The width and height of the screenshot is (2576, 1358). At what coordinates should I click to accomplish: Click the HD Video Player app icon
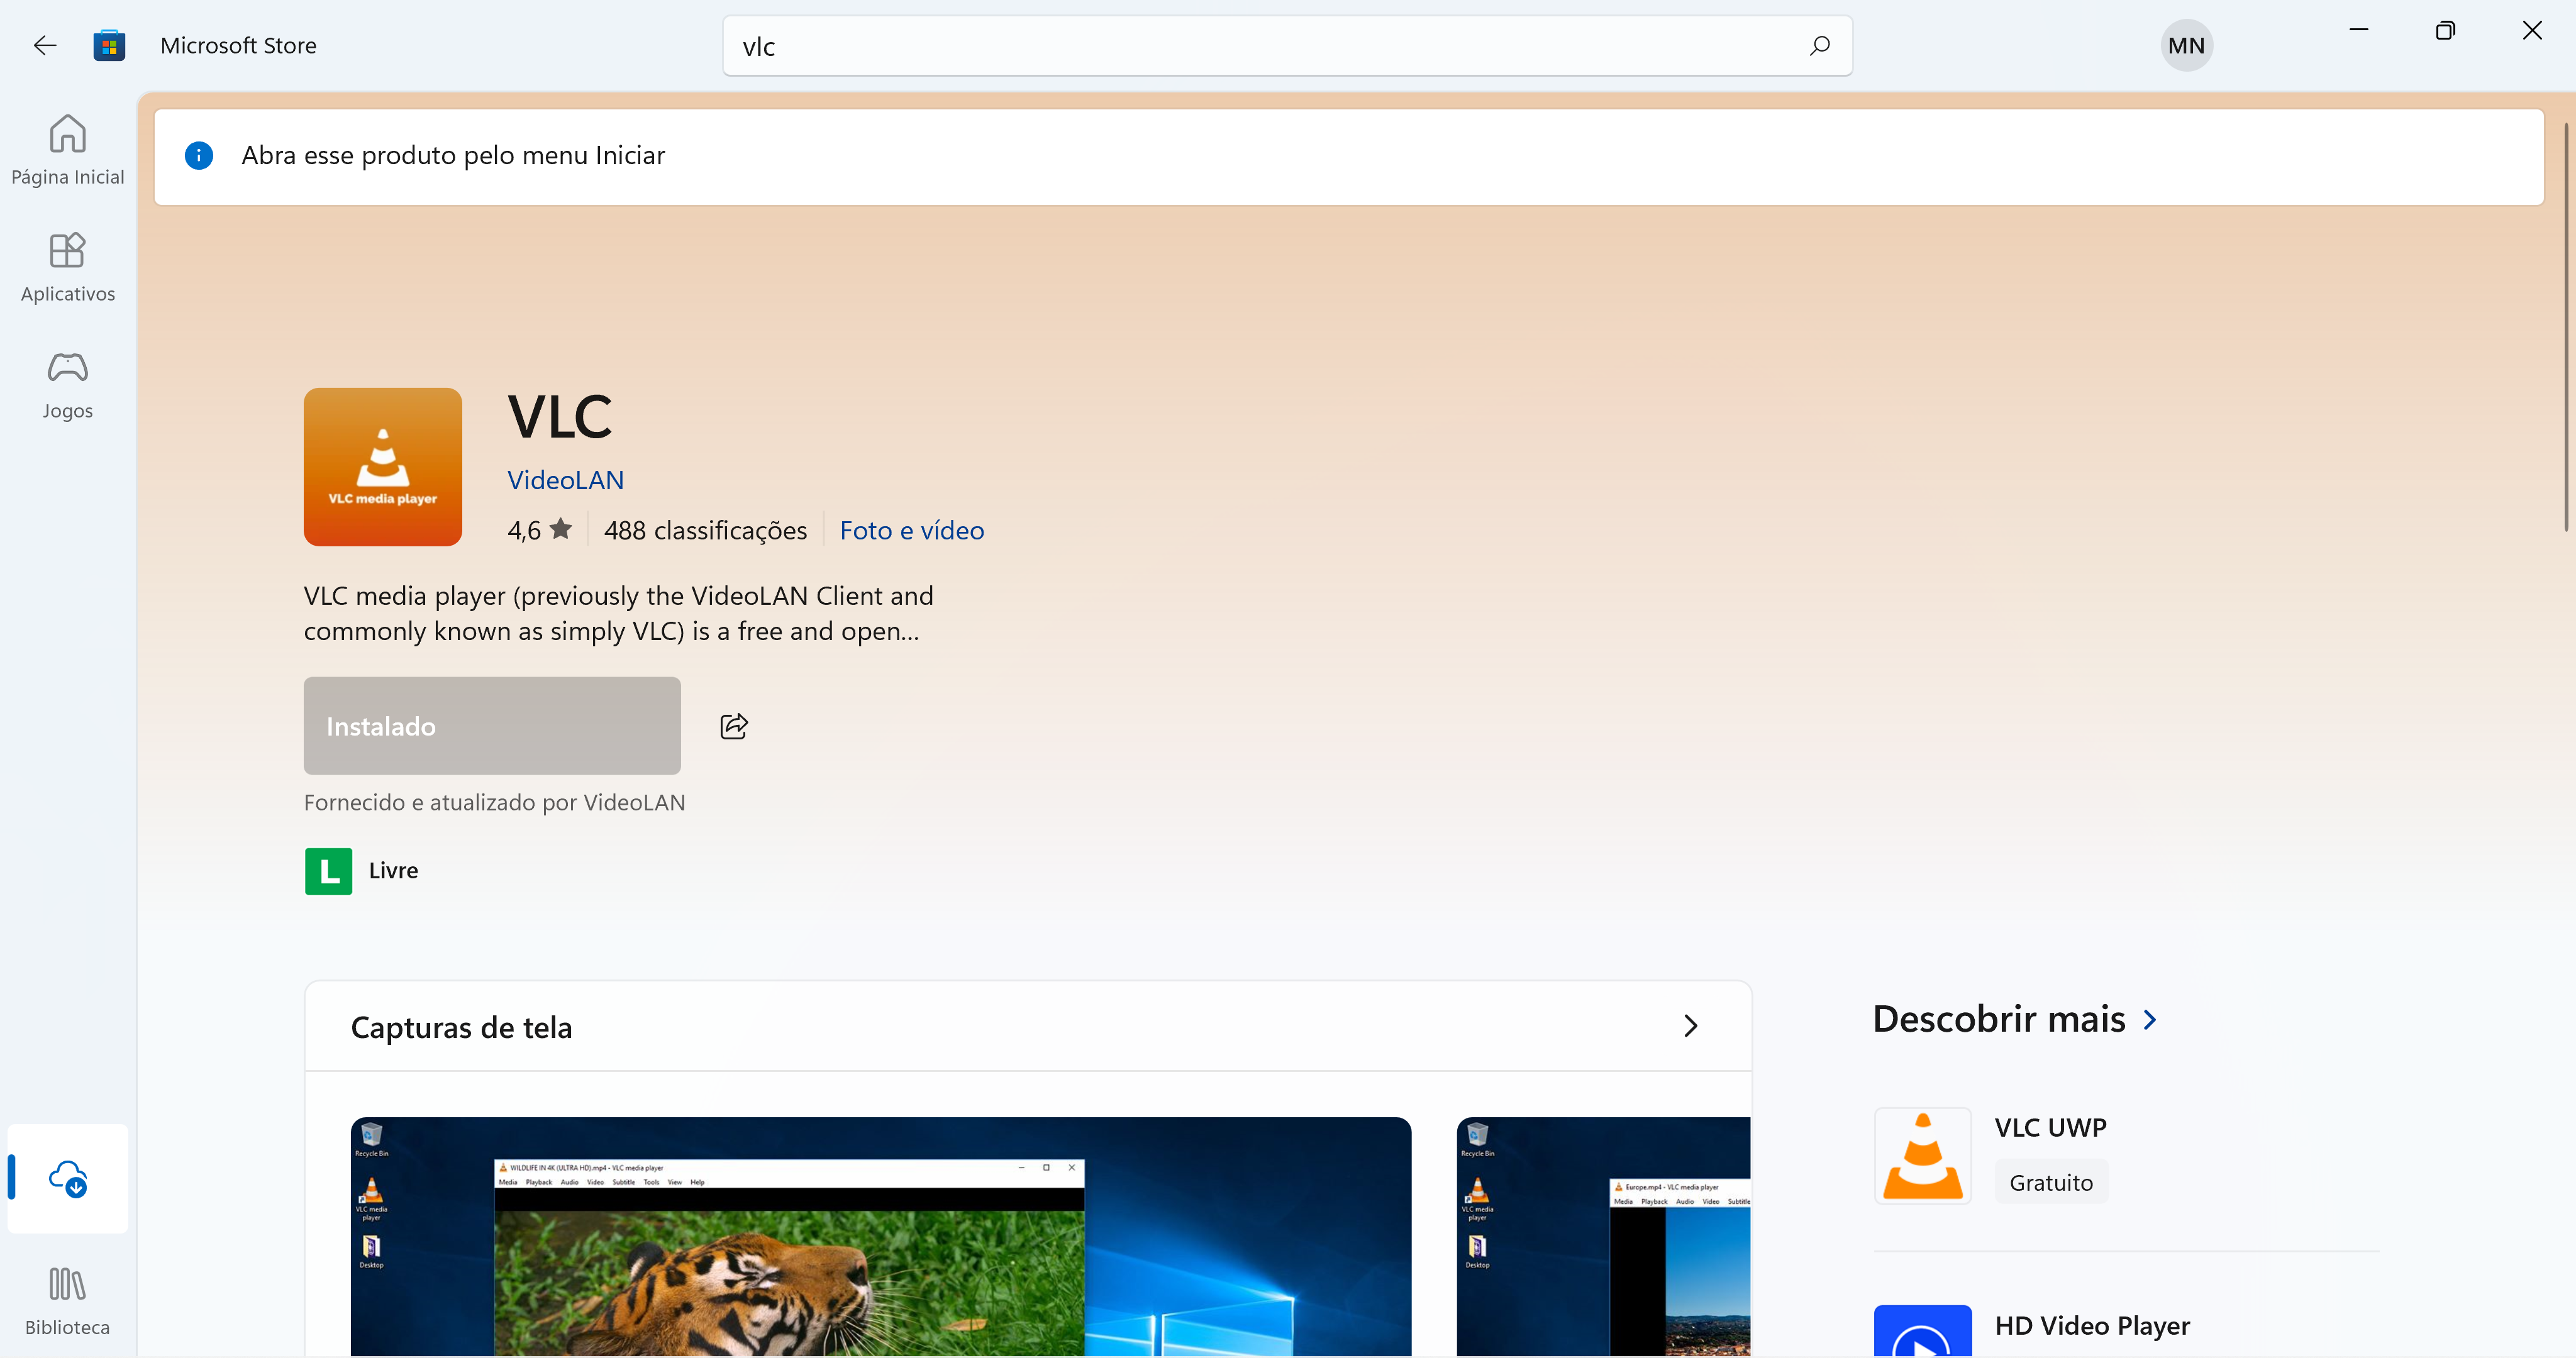click(x=1923, y=1330)
